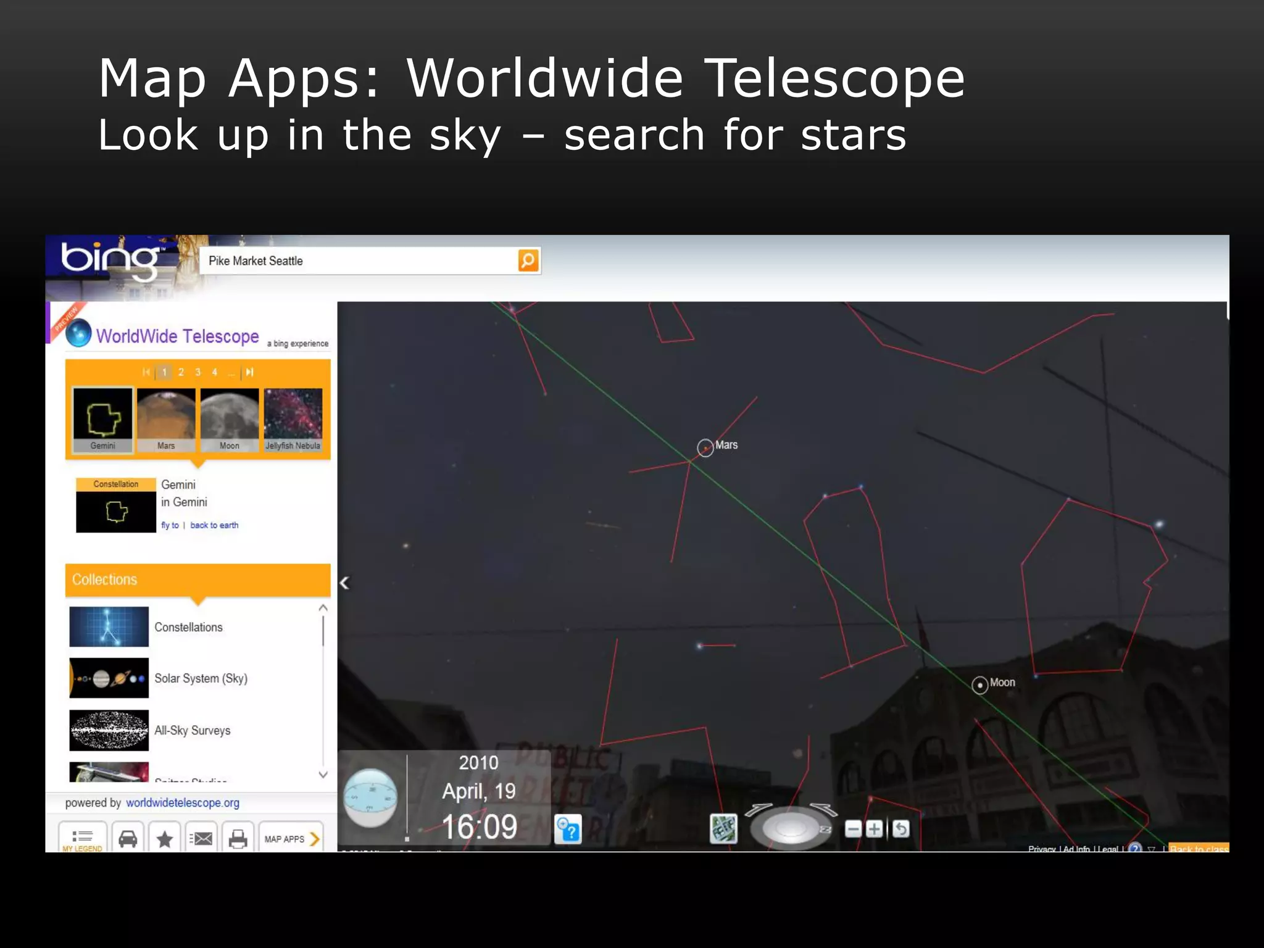Open the Map Apps button
Screen dimensions: 1264x948
(291, 838)
